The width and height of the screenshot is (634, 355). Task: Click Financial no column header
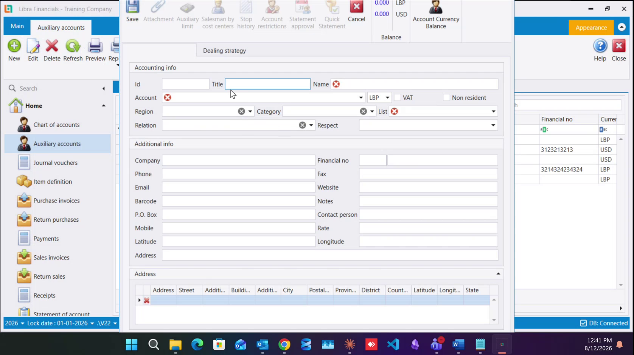click(x=569, y=119)
